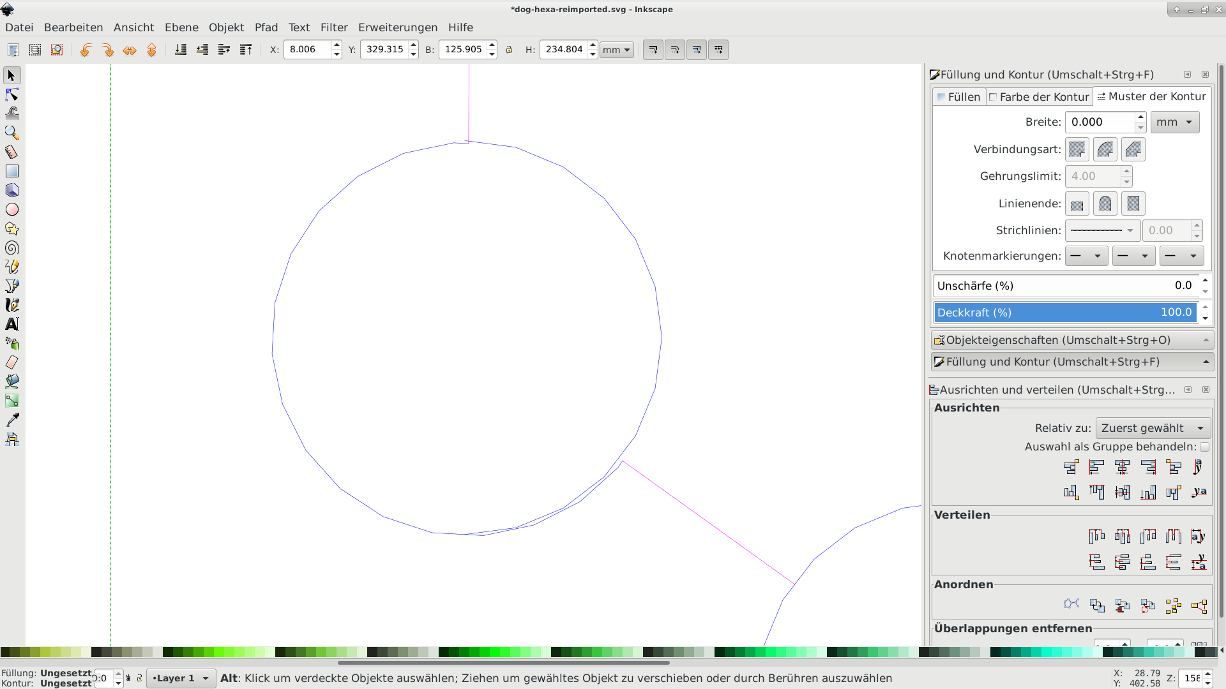The width and height of the screenshot is (1226, 689).
Task: Select the color picker dropper tool
Action: point(11,420)
